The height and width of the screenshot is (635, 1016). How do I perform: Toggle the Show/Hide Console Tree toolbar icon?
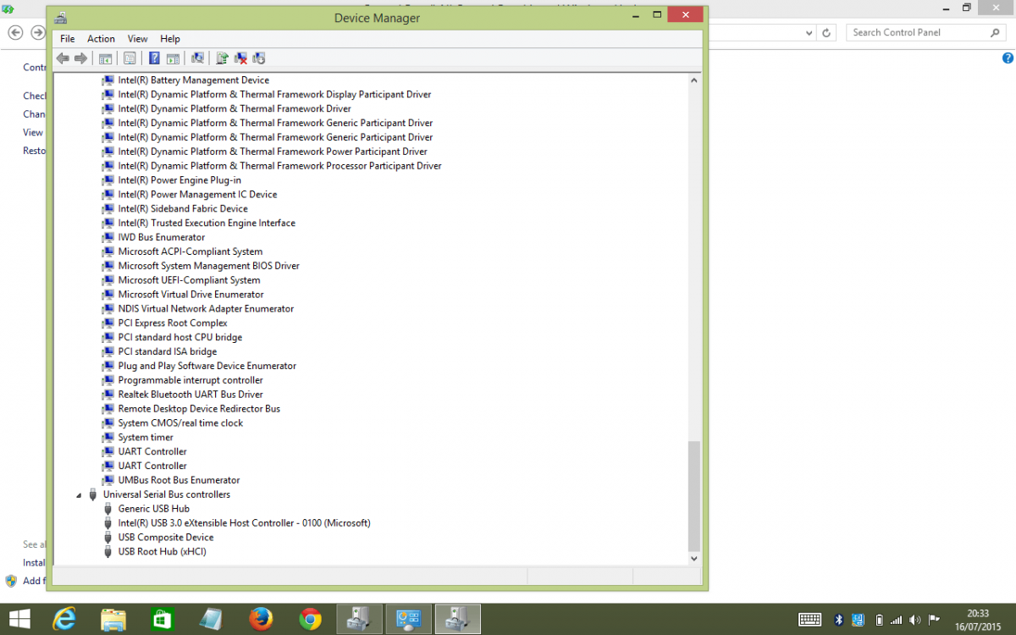106,58
